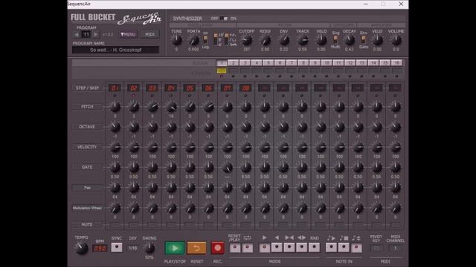Screen dimensions: 476x267
Task: Open the MIDI CHANNEL selector
Action: (x=395, y=248)
